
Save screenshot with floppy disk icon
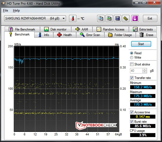coord(117,18)
